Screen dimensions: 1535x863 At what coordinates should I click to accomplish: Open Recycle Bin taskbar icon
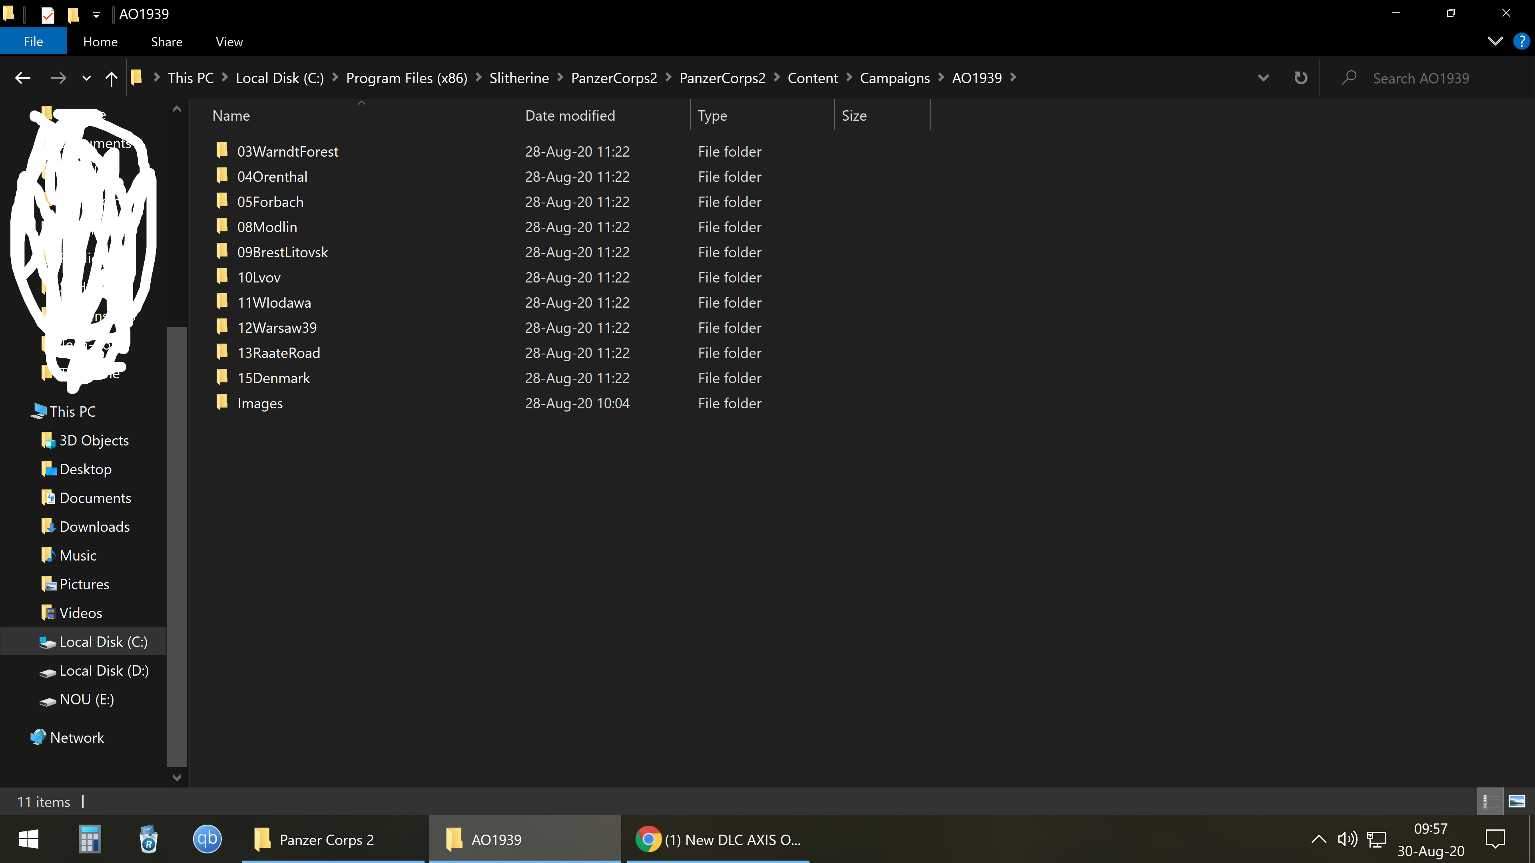[148, 839]
